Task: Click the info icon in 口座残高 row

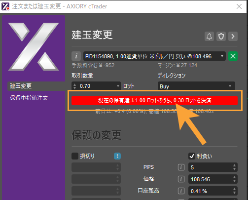Action: [181, 191]
